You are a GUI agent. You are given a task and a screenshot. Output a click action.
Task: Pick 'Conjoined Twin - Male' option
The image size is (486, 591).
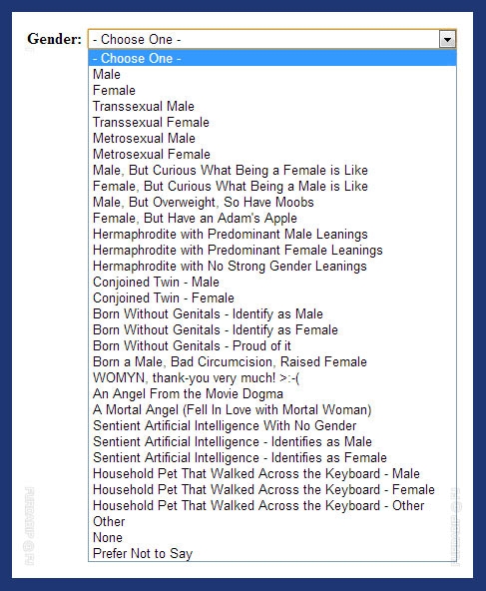(x=272, y=282)
